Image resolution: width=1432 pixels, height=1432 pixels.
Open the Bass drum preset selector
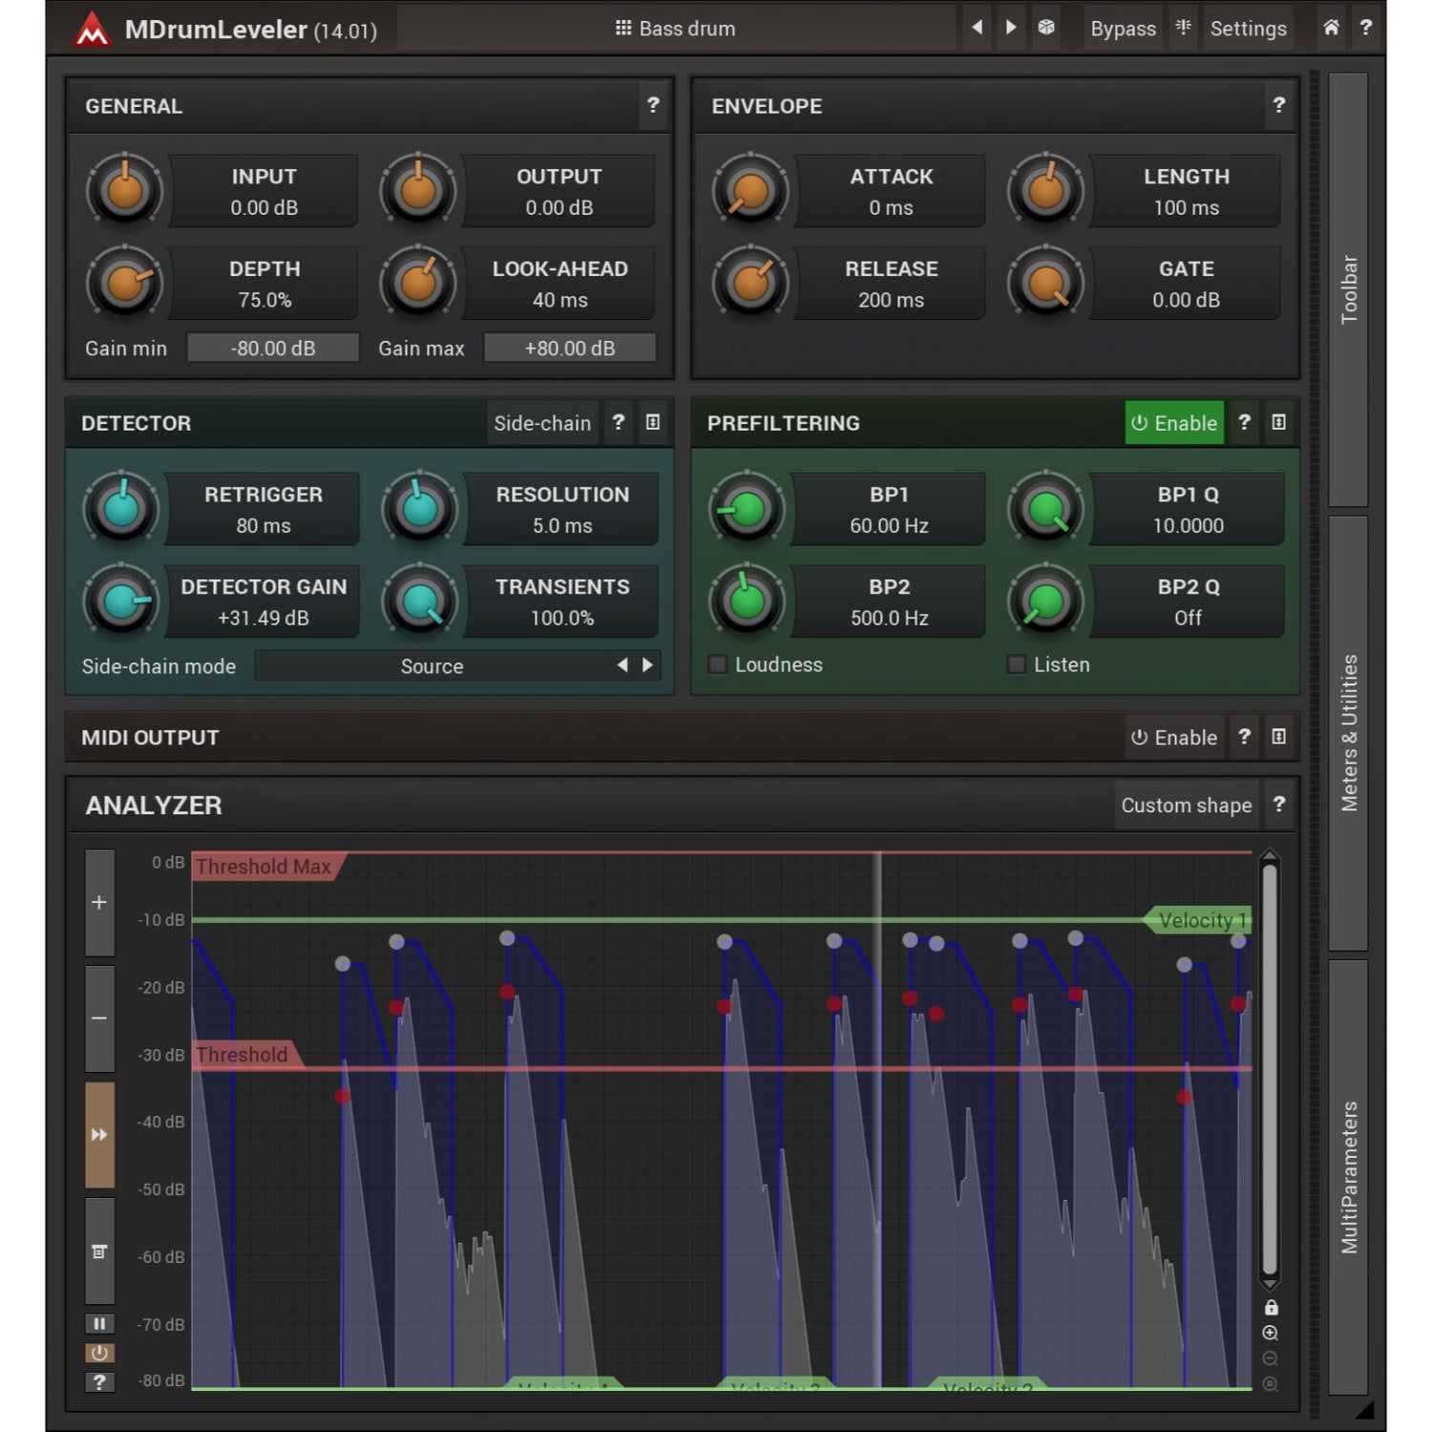(676, 29)
